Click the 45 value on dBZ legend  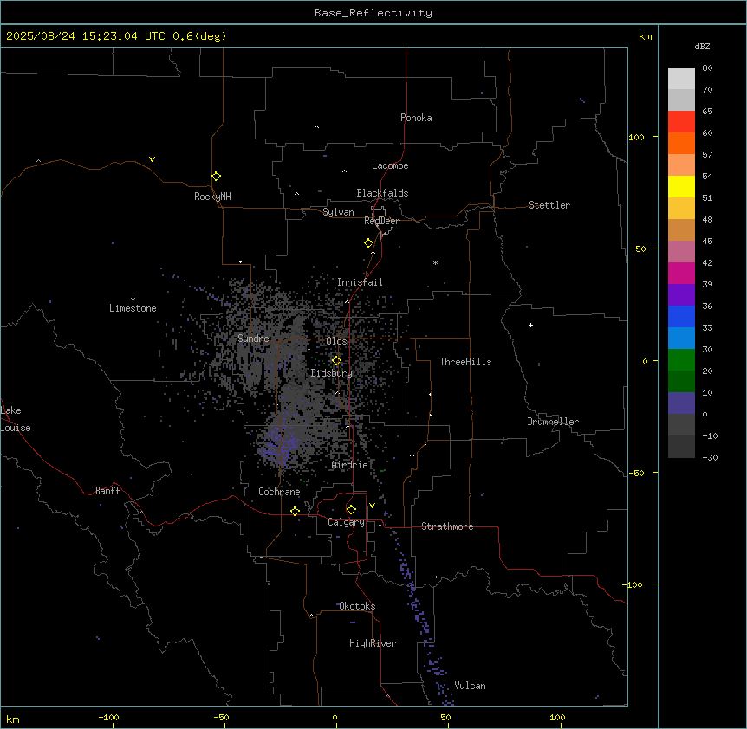[x=707, y=242]
